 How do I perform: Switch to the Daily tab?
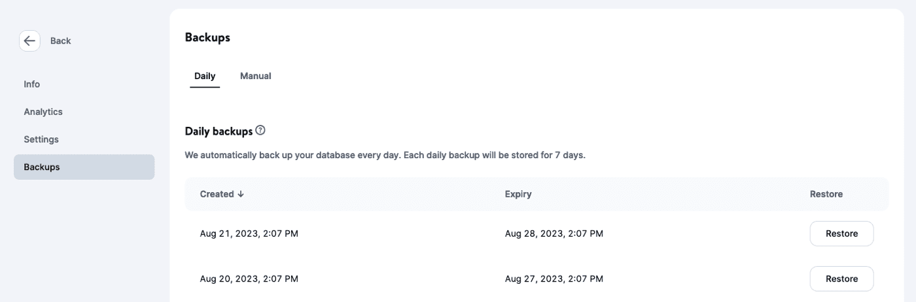pos(205,76)
